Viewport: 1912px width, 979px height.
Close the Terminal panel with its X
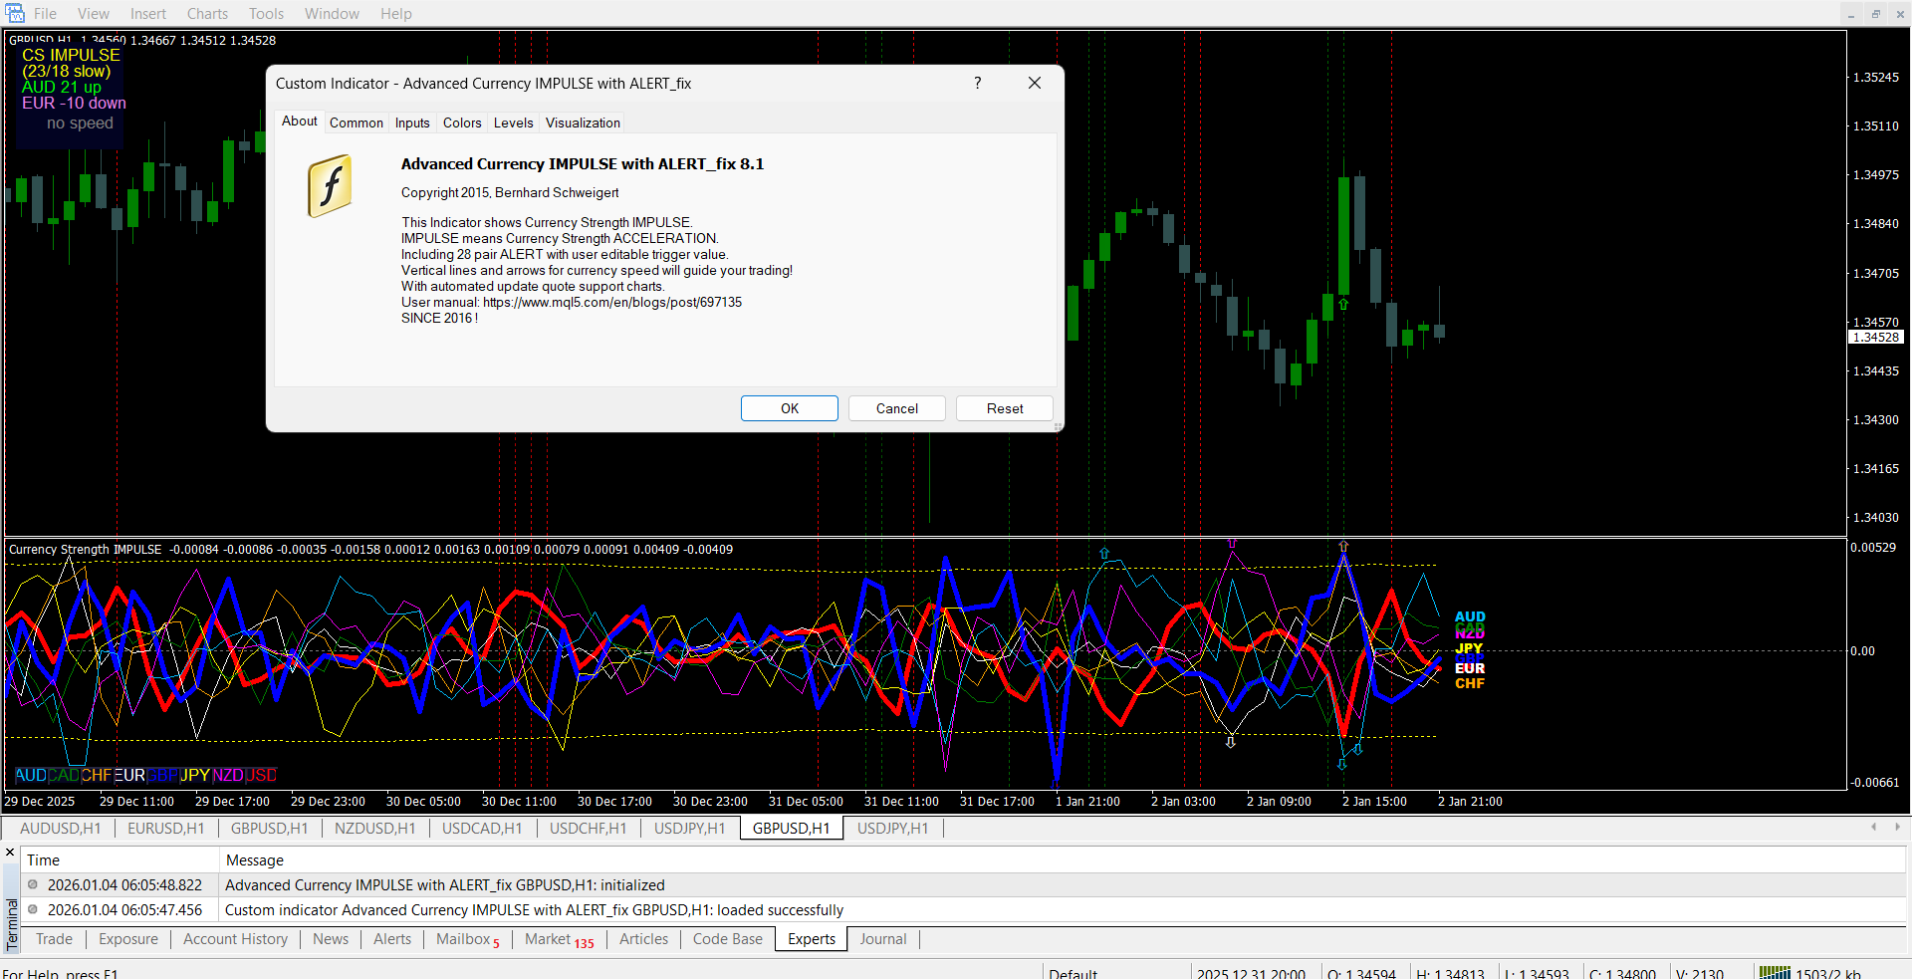coord(10,853)
